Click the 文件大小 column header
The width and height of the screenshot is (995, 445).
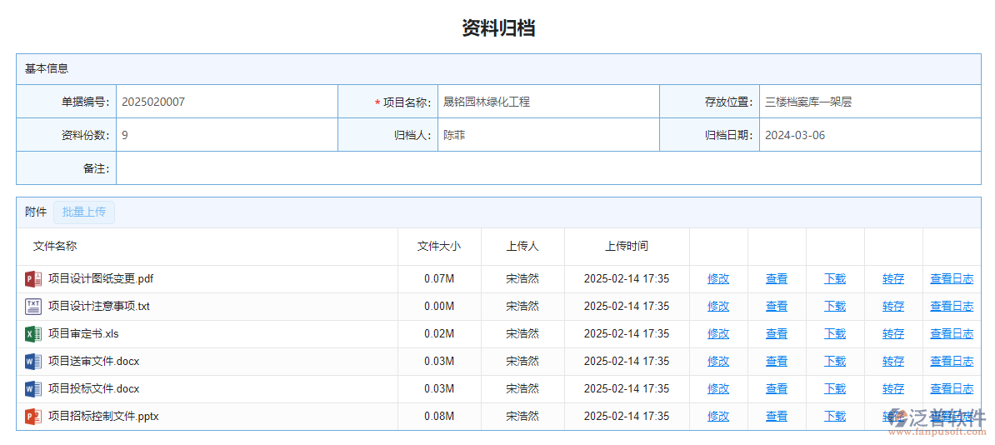pyautogui.click(x=438, y=247)
